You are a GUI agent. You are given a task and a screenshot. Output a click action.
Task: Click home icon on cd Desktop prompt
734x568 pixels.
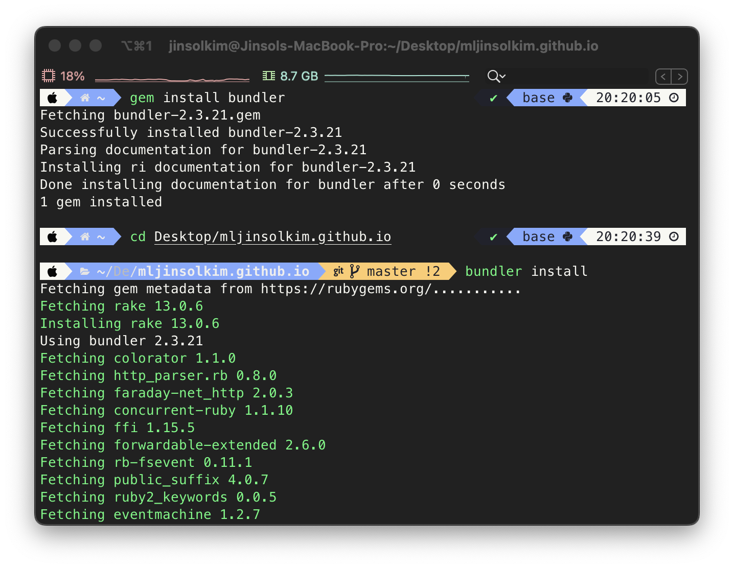pyautogui.click(x=85, y=236)
